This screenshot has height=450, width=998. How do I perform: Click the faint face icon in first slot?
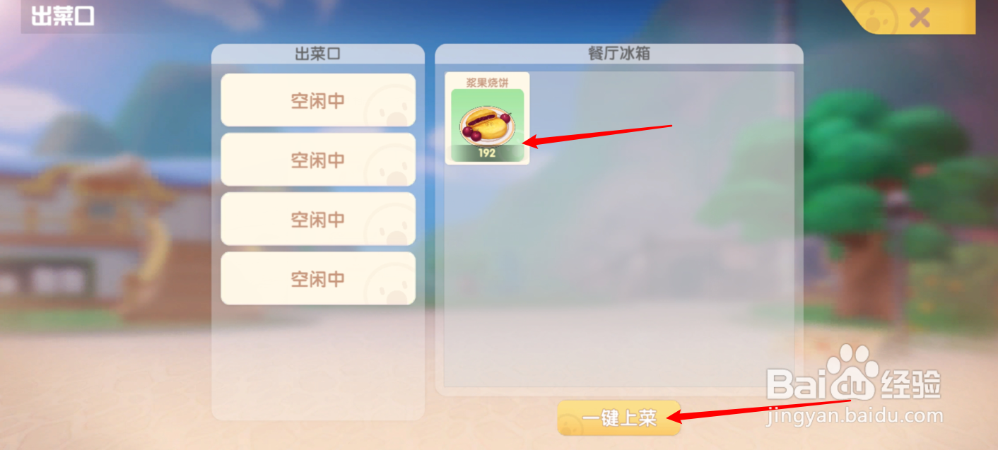coord(389,106)
